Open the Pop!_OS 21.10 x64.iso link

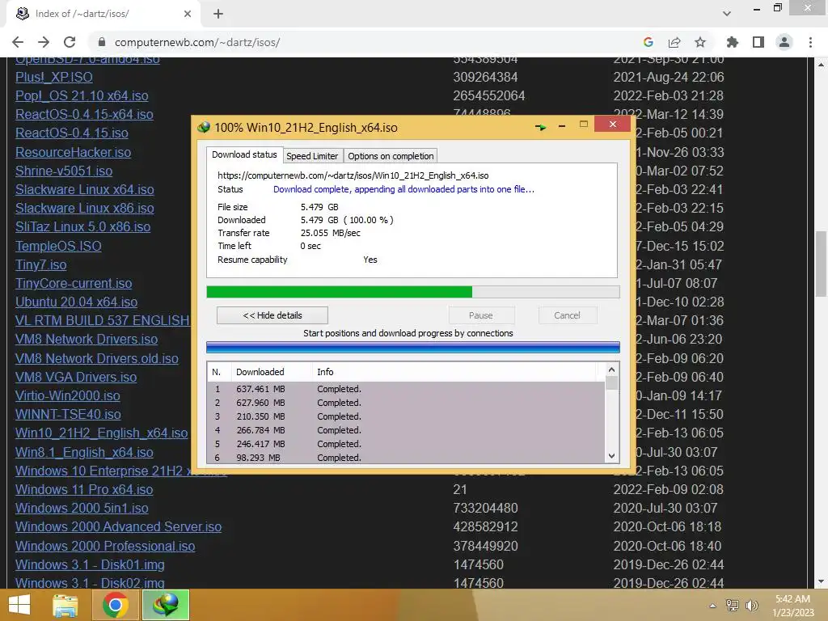[x=82, y=95]
